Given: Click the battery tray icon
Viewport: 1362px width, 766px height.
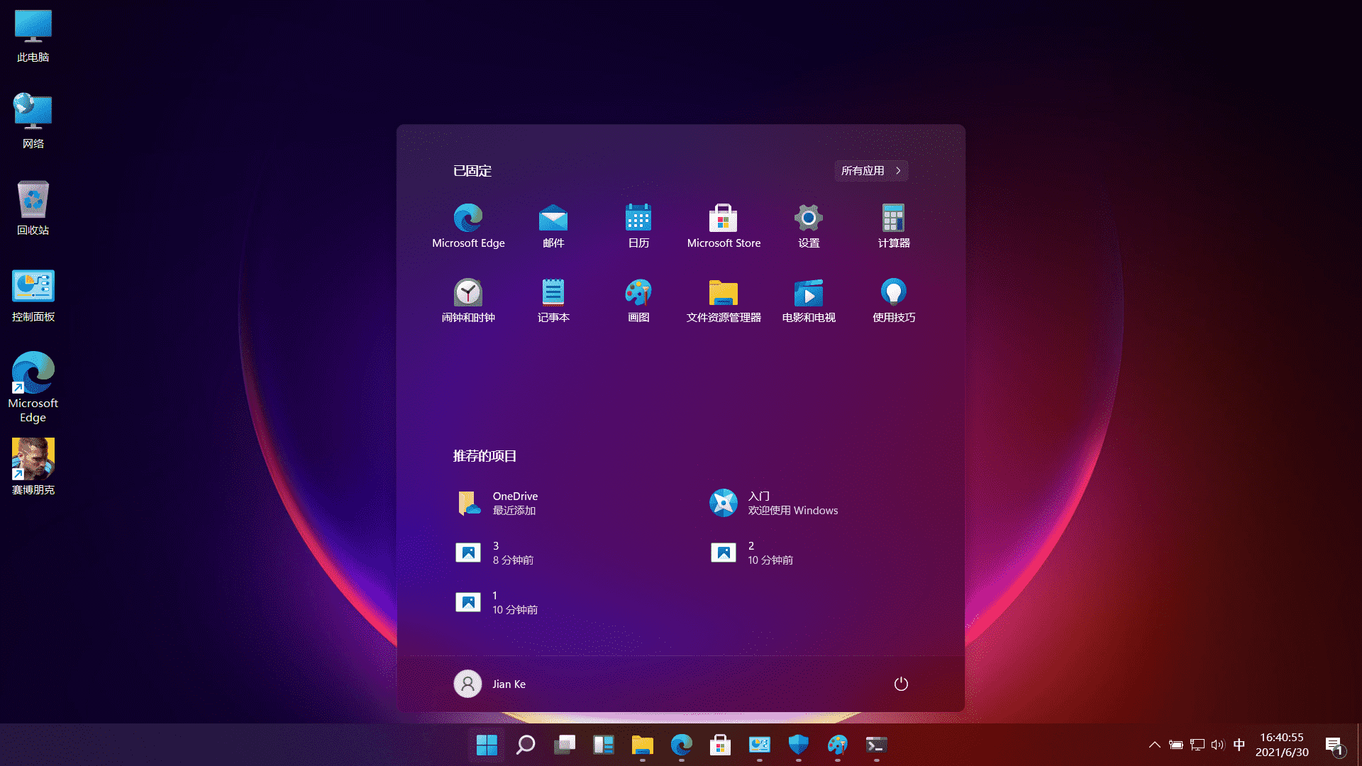Looking at the screenshot, I should point(1176,745).
